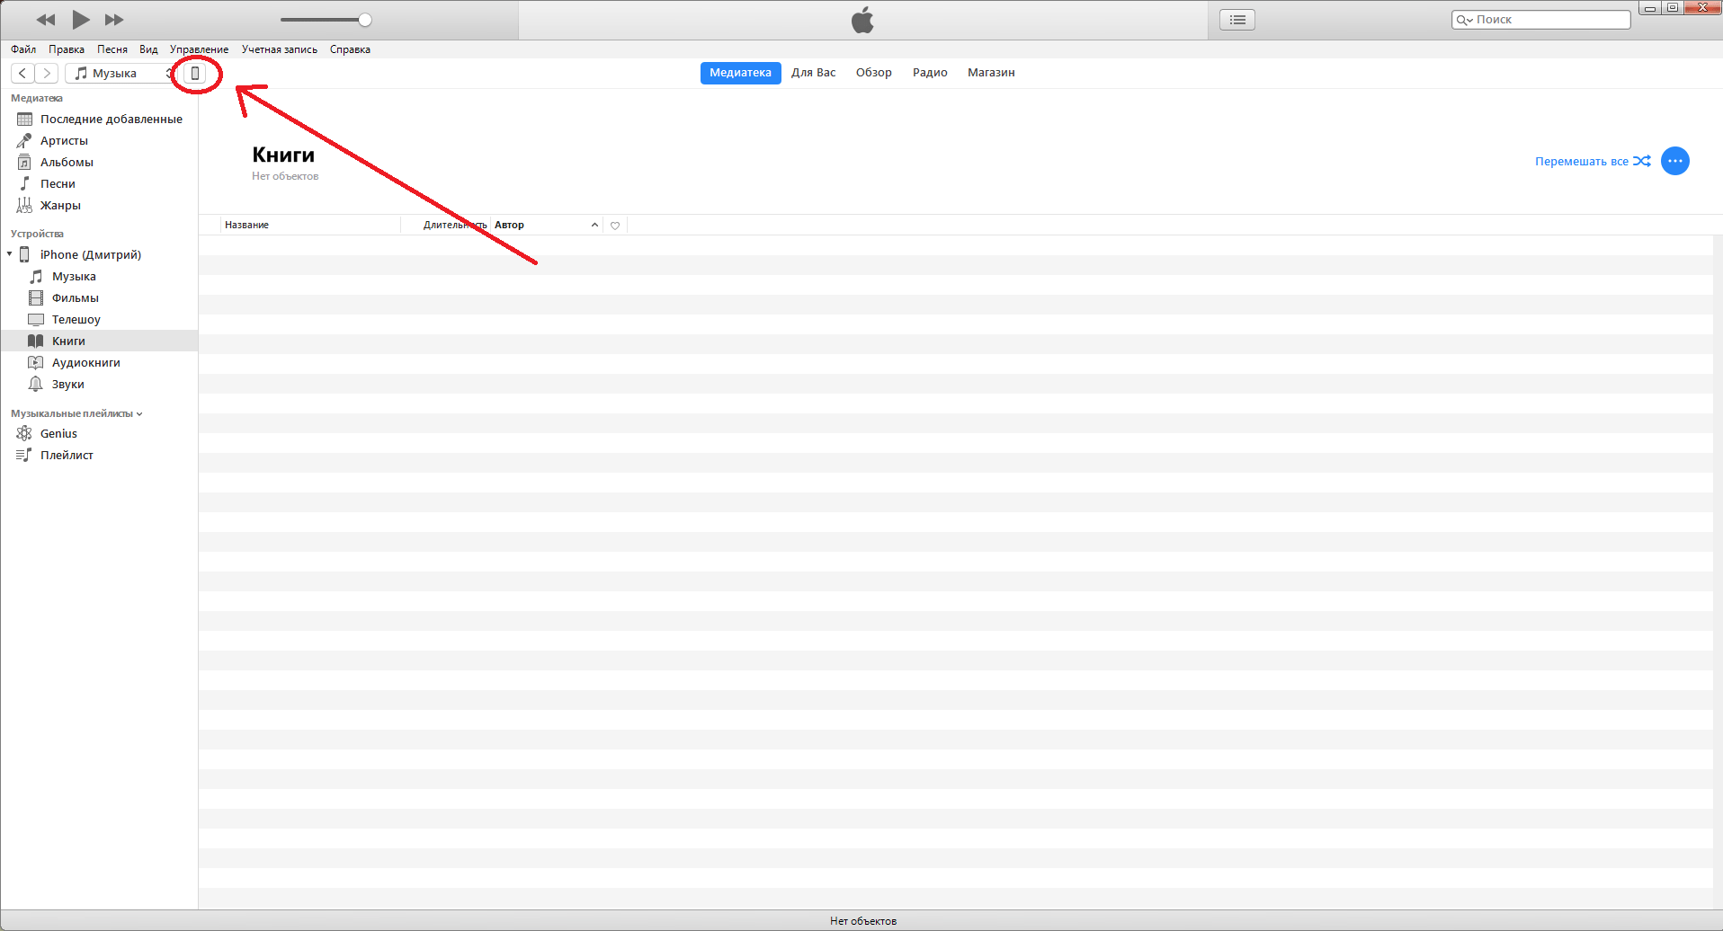Switch to the Обзор tab
The width and height of the screenshot is (1723, 931).
click(x=873, y=73)
